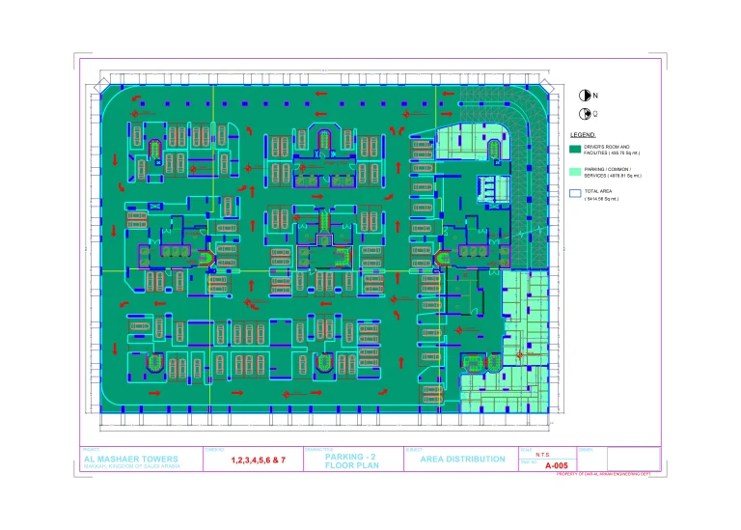741x530 pixels.
Task: Click the Q direction compass symbol
Action: pyautogui.click(x=584, y=114)
